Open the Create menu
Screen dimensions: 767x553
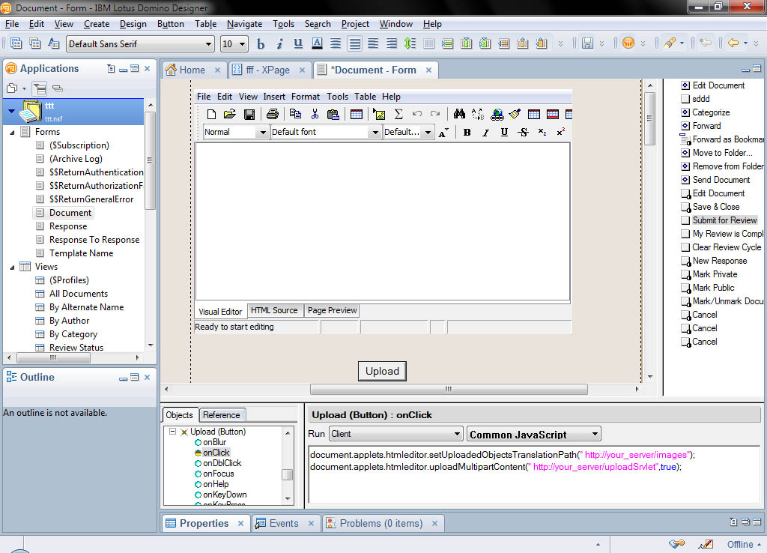click(97, 24)
